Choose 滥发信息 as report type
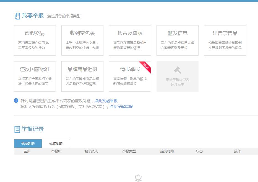This screenshot has height=182, width=258. pos(177,40)
